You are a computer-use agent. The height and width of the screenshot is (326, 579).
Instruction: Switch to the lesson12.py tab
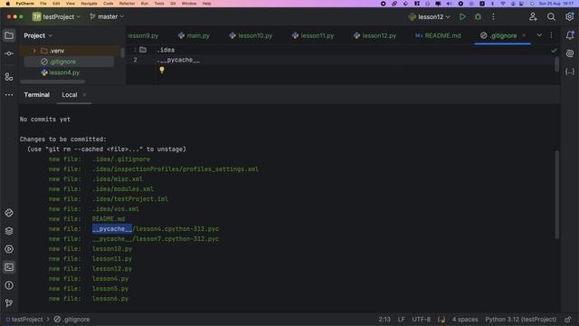[x=375, y=35]
